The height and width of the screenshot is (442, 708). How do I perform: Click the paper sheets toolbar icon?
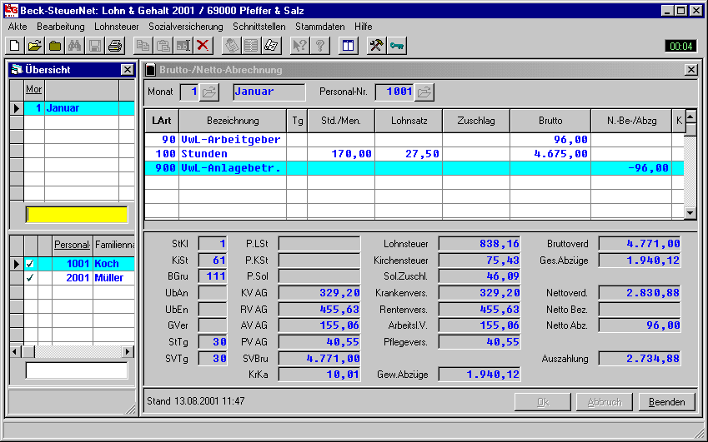coord(271,46)
